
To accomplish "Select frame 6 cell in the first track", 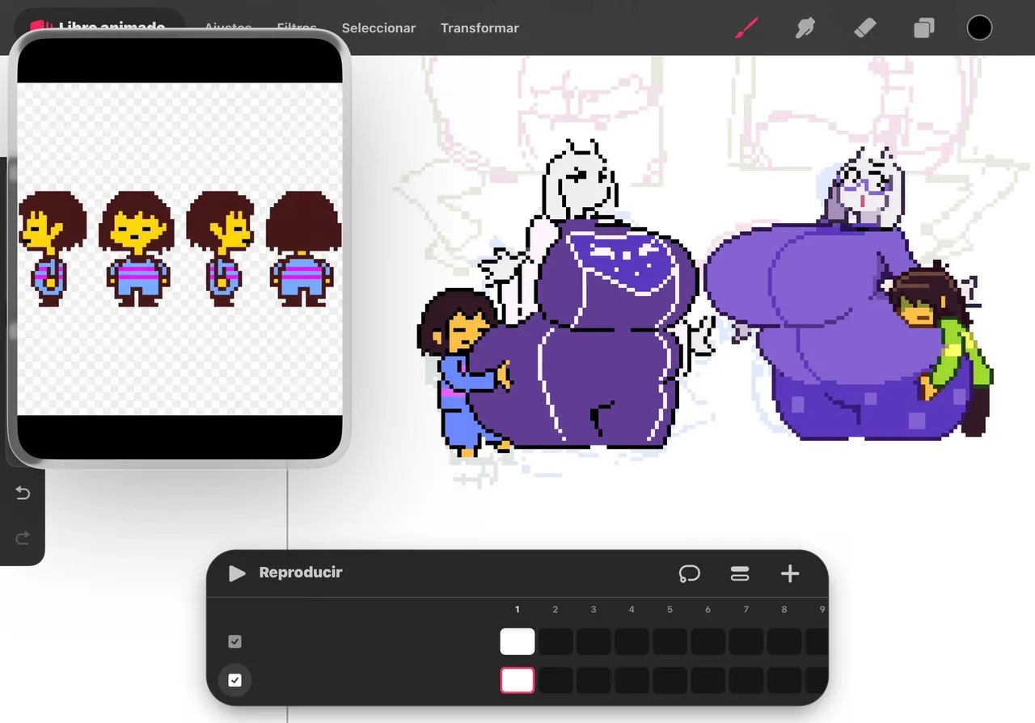I will 708,641.
